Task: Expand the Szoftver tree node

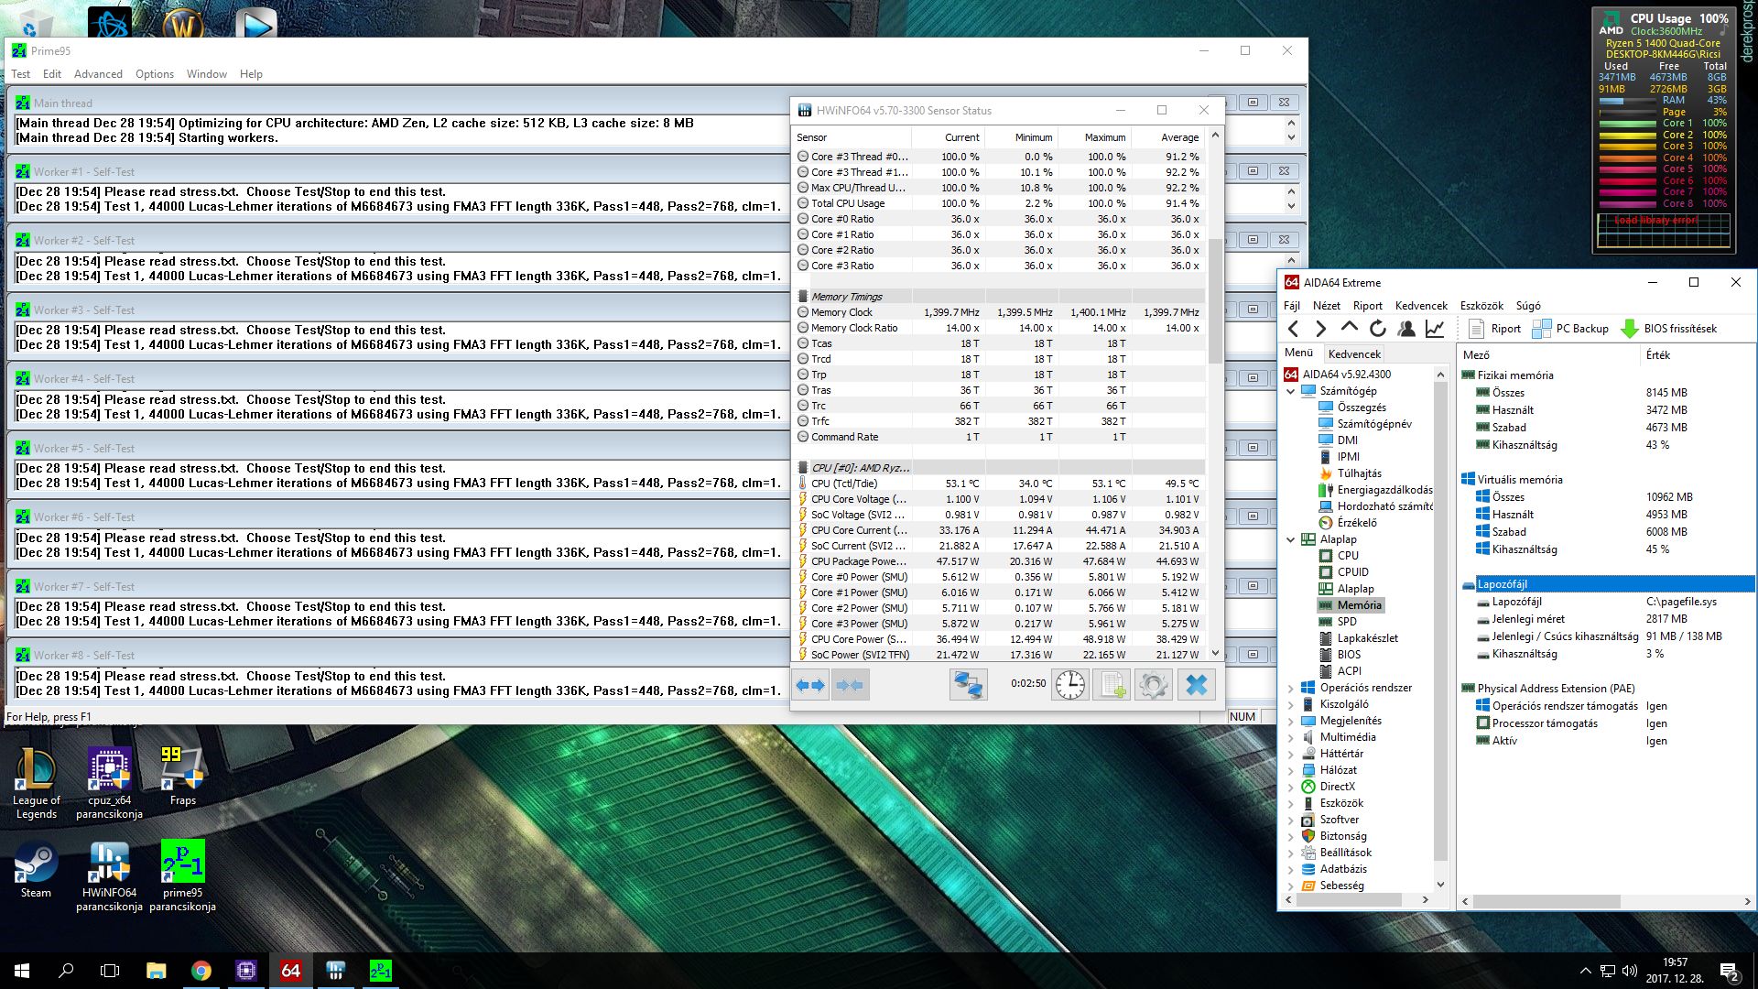Action: [x=1291, y=820]
